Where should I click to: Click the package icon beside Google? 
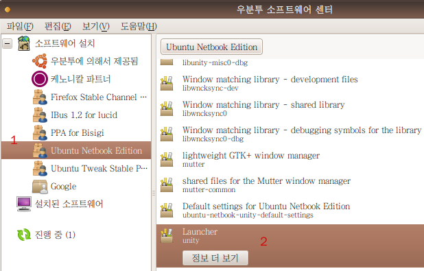click(40, 187)
